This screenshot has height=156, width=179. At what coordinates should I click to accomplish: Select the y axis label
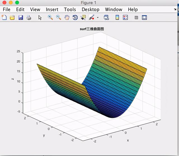[44, 136]
